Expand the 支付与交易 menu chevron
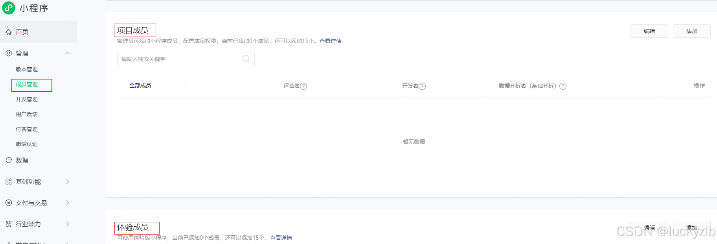The height and width of the screenshot is (244, 717). 68,203
